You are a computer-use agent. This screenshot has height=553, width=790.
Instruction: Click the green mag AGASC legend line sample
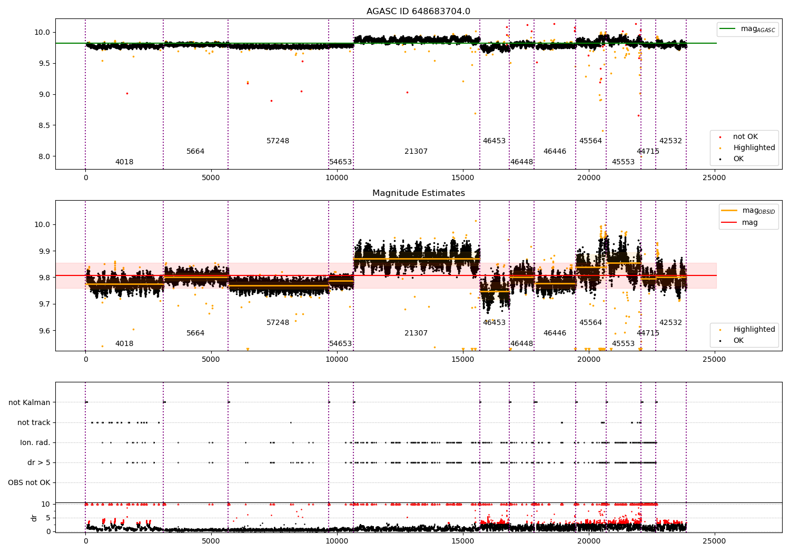pos(728,29)
